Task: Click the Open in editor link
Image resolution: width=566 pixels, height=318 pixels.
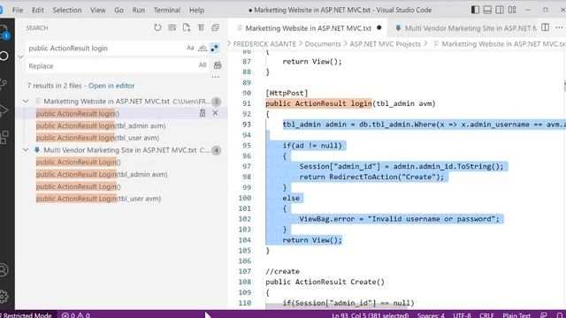Action: (x=111, y=86)
